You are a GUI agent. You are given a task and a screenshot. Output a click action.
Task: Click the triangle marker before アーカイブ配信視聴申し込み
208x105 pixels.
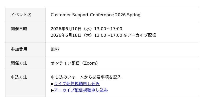pos(52,90)
